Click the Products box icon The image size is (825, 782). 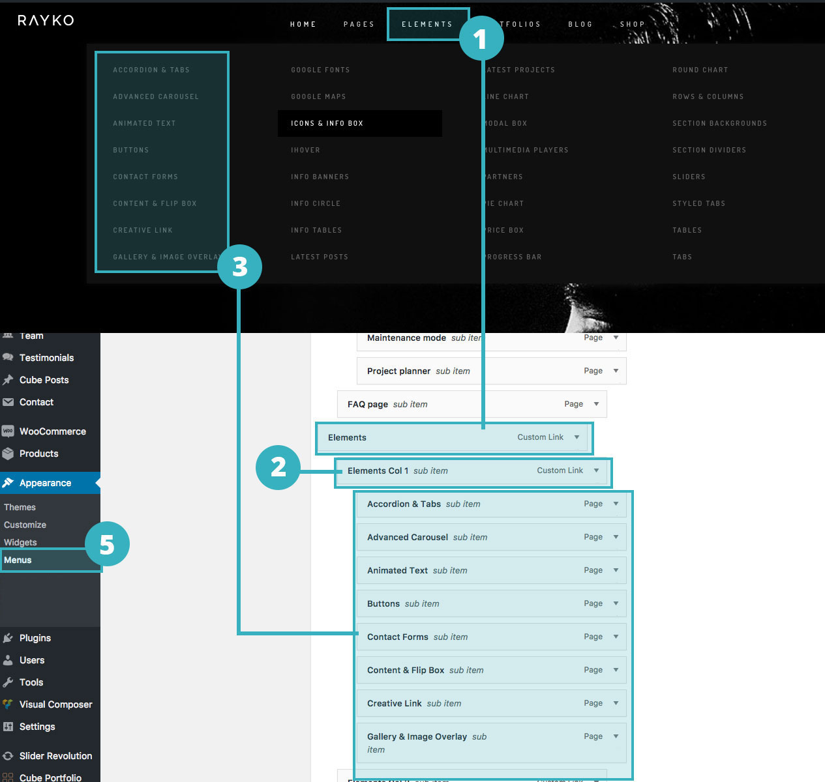pyautogui.click(x=8, y=454)
